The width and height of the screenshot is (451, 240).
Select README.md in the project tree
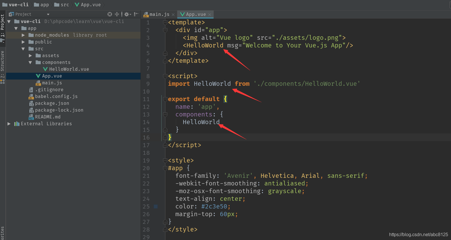coord(48,117)
